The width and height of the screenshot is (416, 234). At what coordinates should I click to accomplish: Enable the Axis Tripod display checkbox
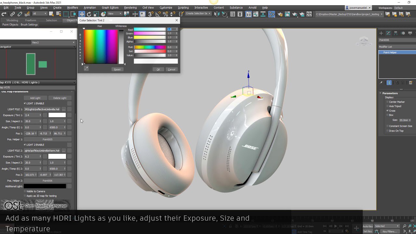point(387,106)
